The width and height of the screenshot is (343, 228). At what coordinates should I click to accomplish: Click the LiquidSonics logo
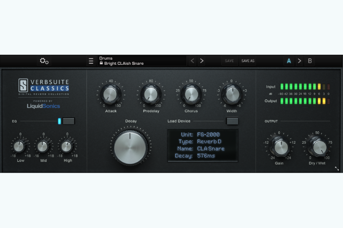(x=43, y=106)
